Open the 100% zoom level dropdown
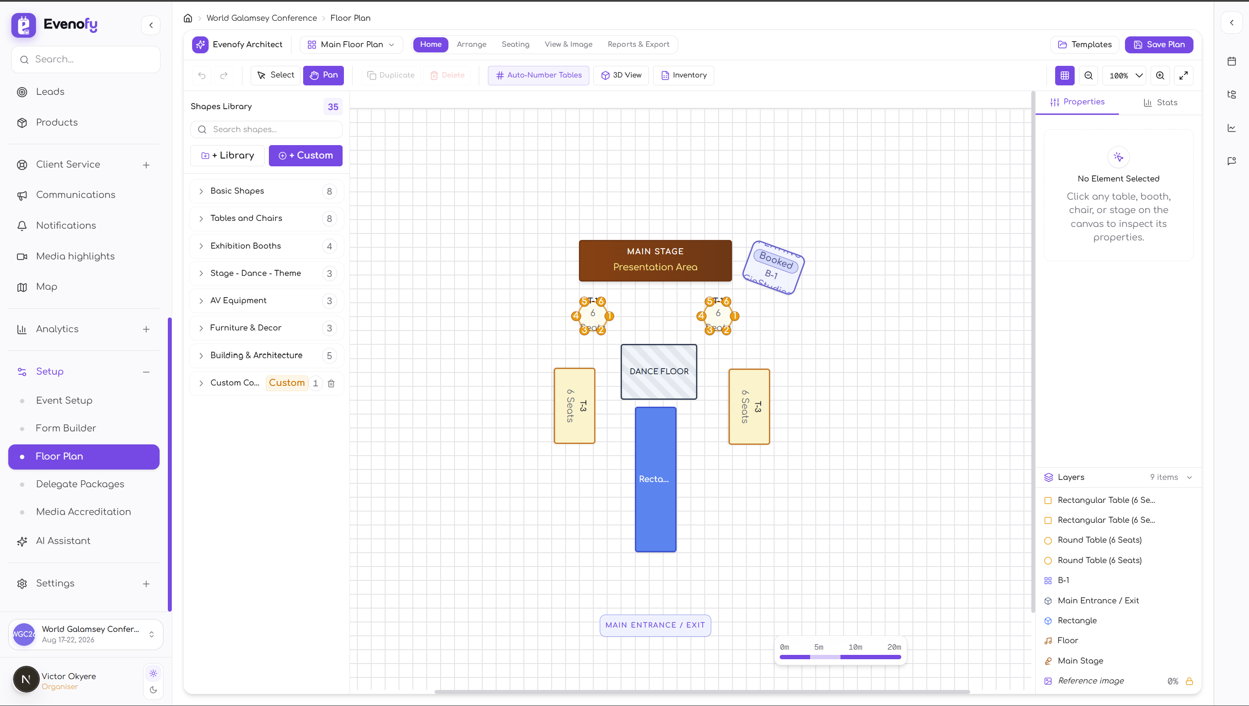 click(1124, 75)
